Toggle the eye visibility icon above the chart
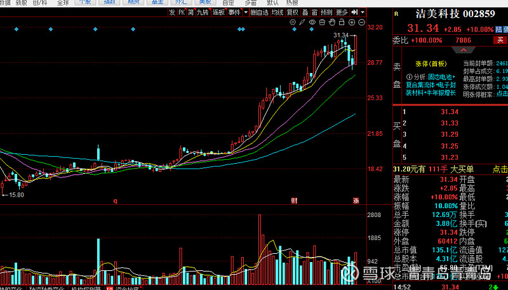 [312, 22]
